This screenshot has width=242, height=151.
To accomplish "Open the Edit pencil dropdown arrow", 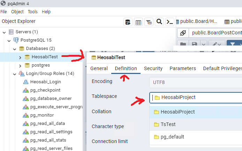I will 220,44.
